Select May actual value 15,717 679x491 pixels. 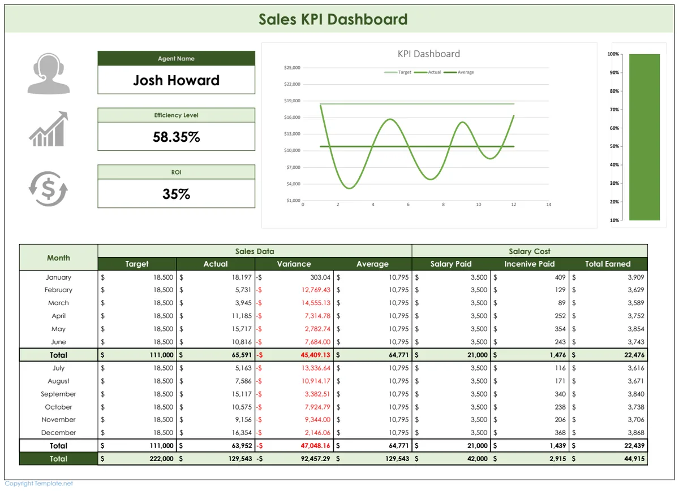coord(242,329)
